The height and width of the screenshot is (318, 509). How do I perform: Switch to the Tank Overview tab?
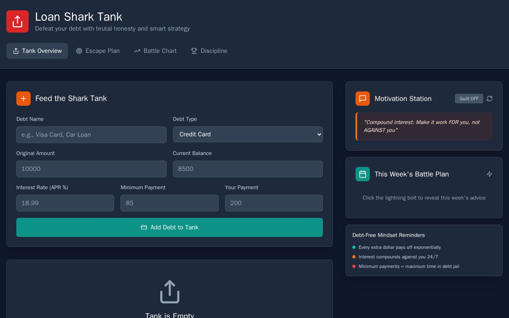point(37,51)
